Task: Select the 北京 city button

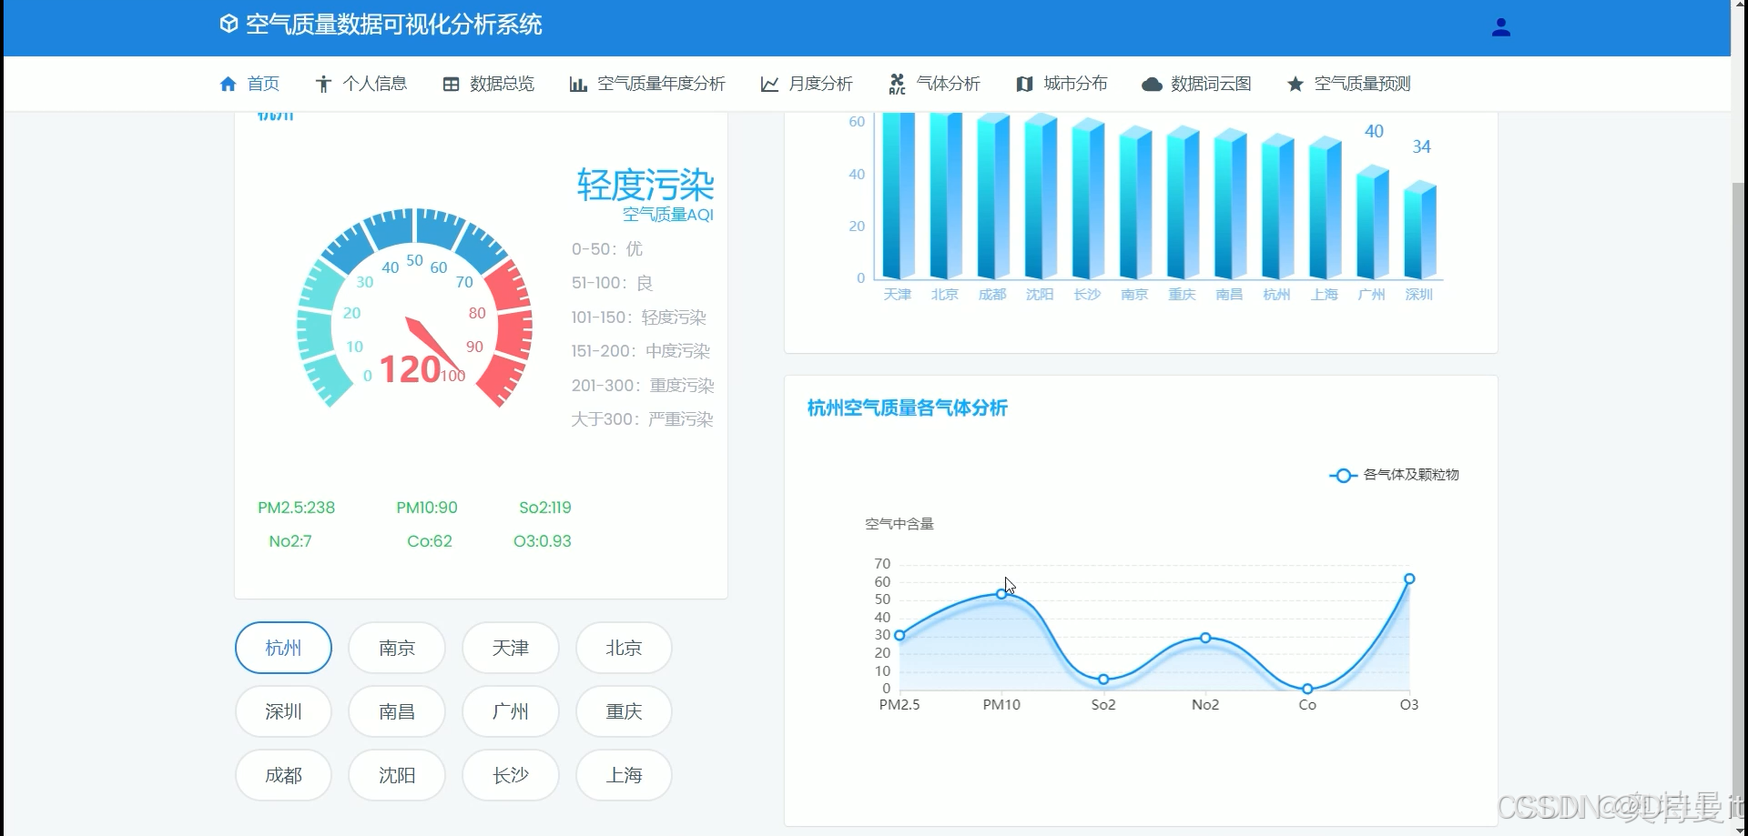Action: pos(623,648)
